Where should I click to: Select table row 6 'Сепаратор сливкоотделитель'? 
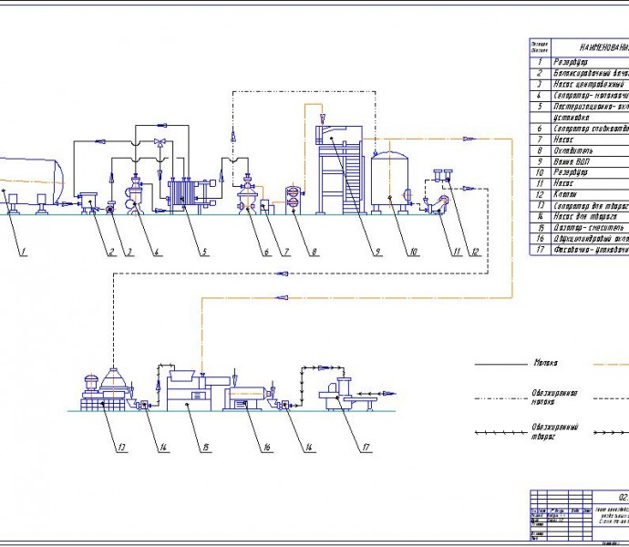coord(579,129)
